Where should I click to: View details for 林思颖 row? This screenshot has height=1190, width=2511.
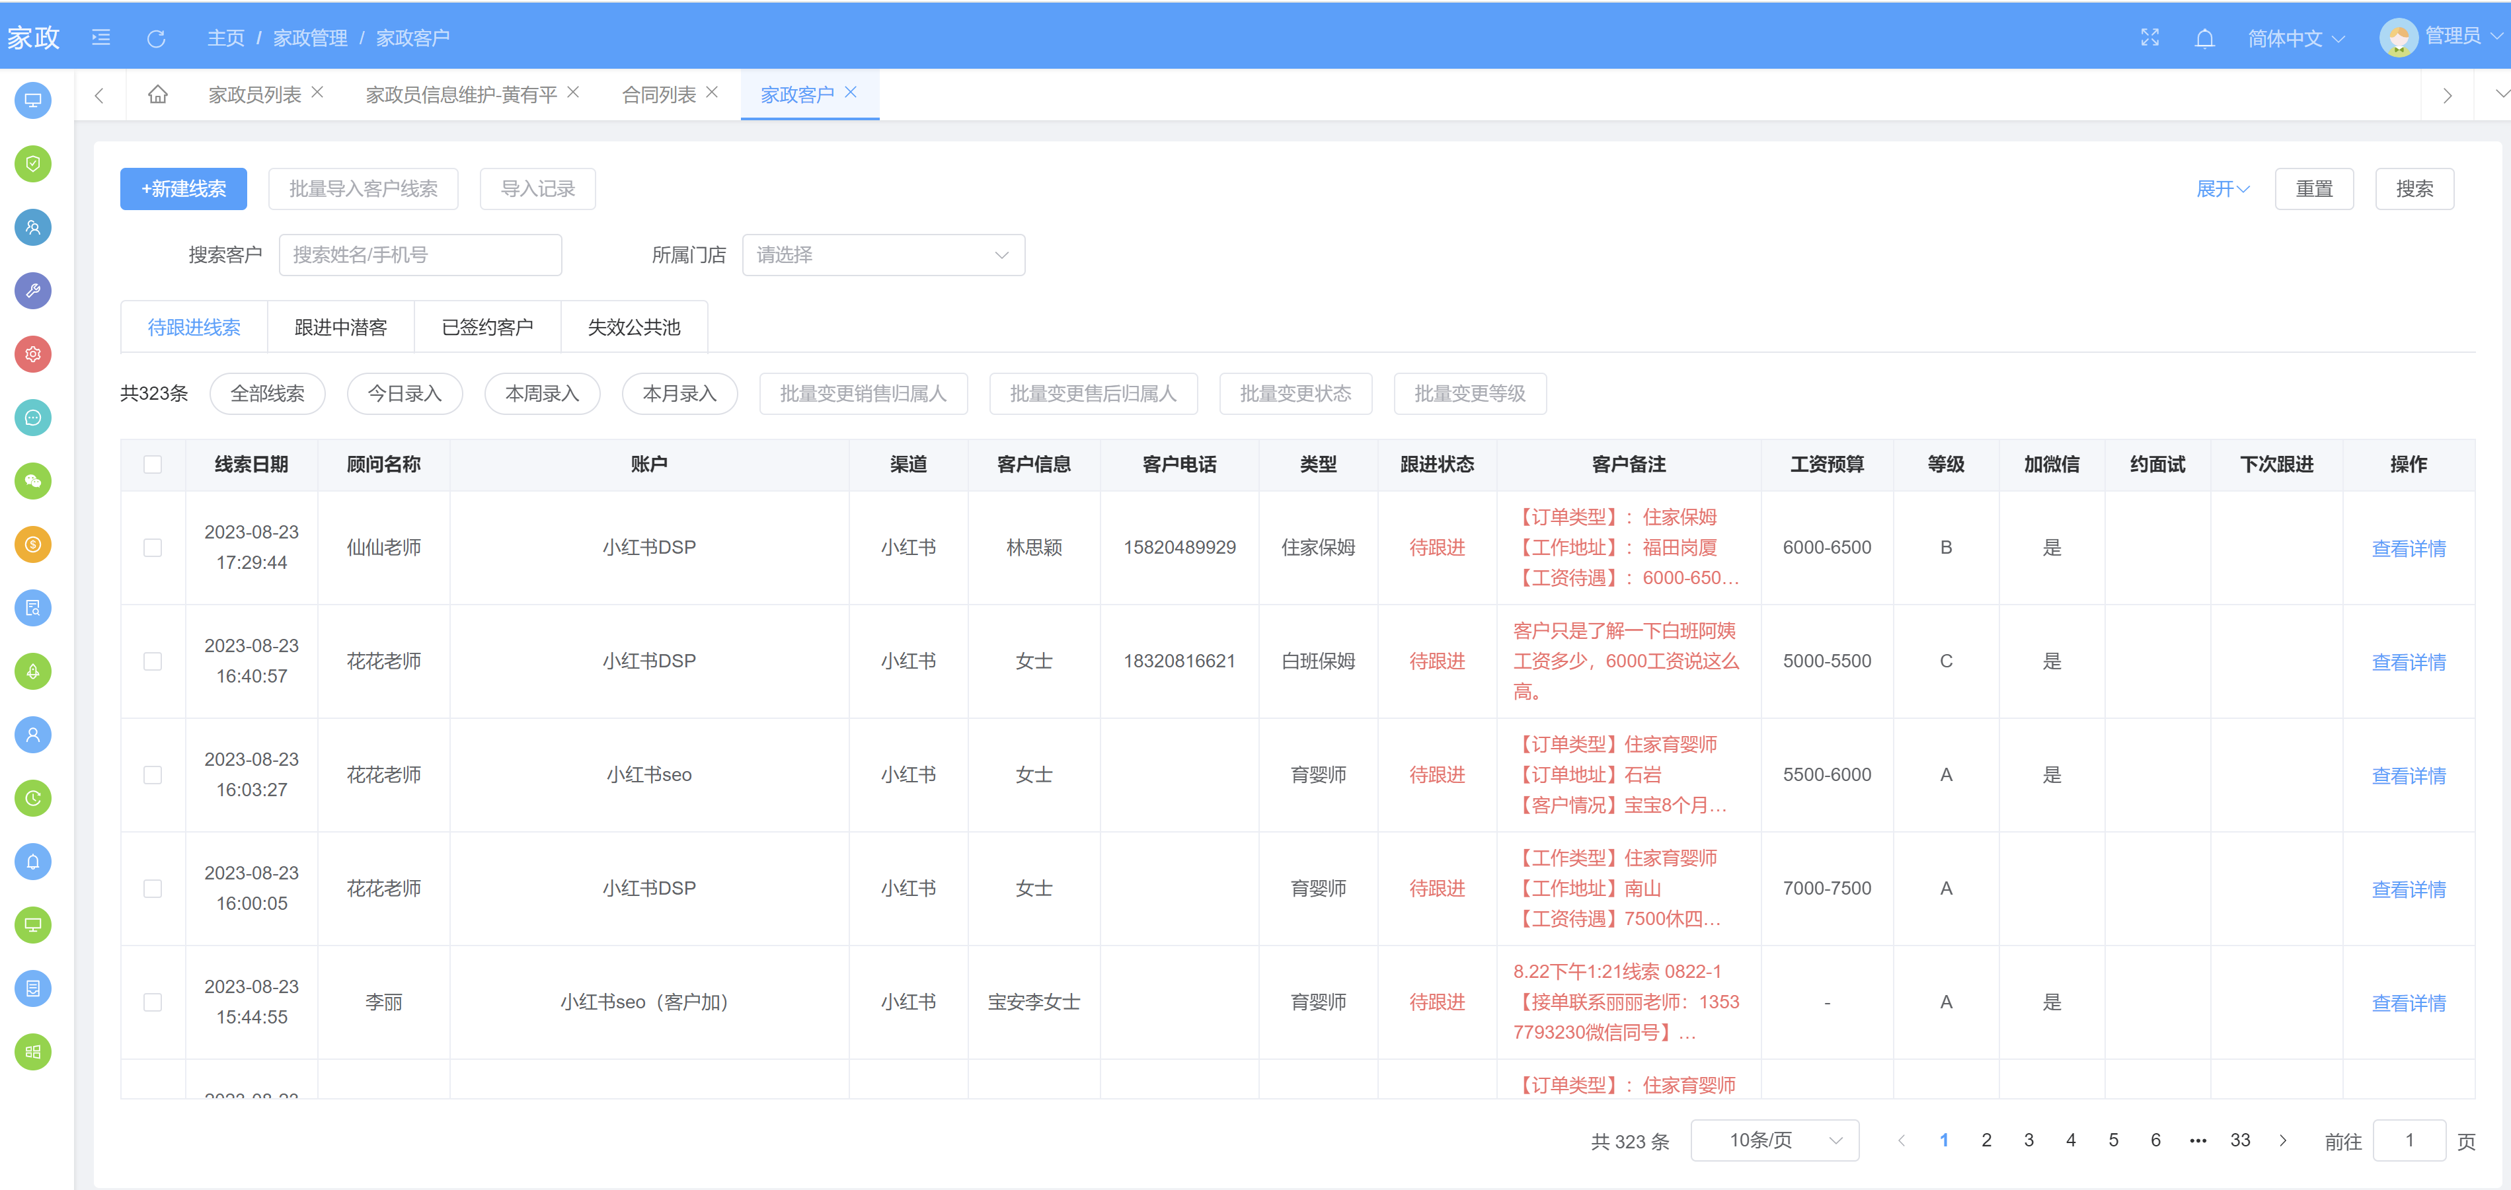click(x=2409, y=548)
